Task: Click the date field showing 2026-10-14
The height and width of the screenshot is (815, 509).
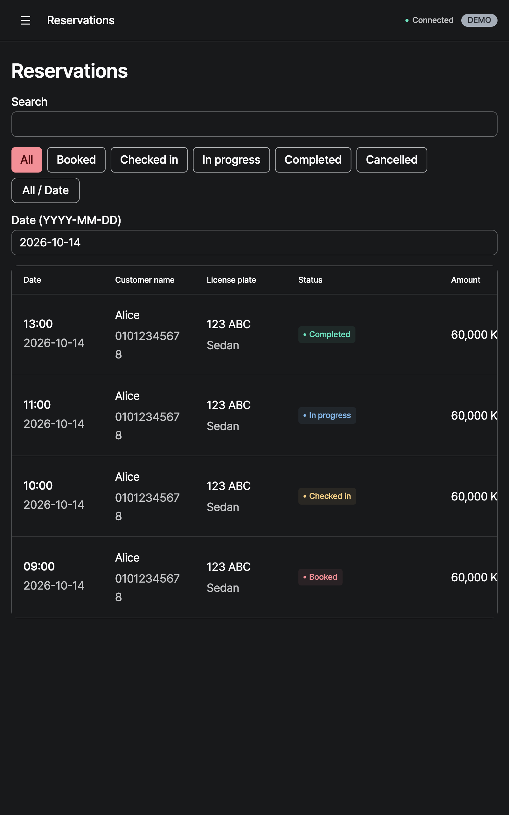Action: [254, 243]
